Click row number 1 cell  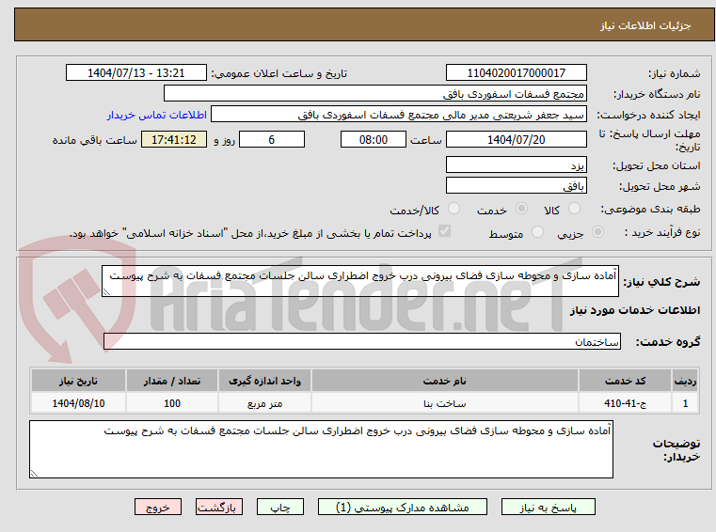point(685,403)
